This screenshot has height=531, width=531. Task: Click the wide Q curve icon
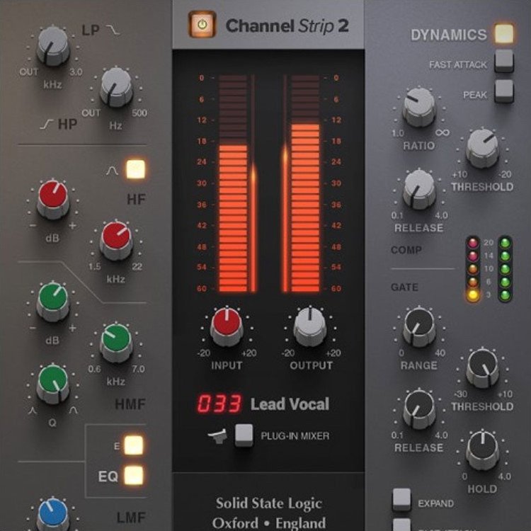[x=74, y=411]
